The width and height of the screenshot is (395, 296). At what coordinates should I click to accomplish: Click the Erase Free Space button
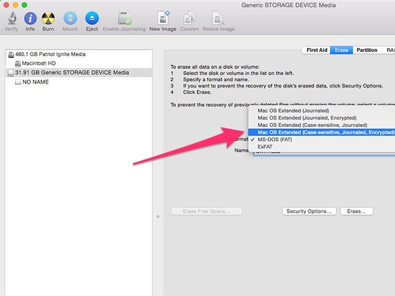click(x=207, y=211)
